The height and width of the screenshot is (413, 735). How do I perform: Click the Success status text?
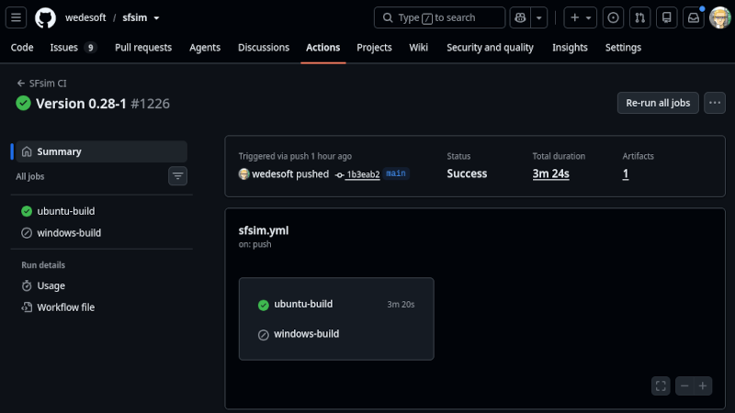[467, 173]
